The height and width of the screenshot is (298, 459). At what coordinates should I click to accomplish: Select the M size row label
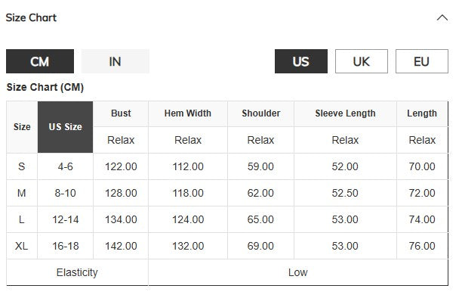[22, 193]
